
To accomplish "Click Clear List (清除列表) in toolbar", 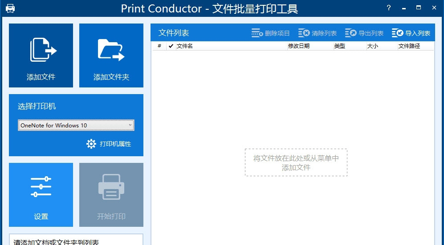I will [318, 33].
